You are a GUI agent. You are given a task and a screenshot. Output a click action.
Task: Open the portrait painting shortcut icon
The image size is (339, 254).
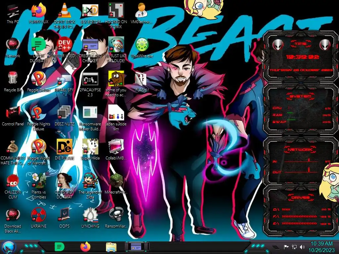point(65,186)
